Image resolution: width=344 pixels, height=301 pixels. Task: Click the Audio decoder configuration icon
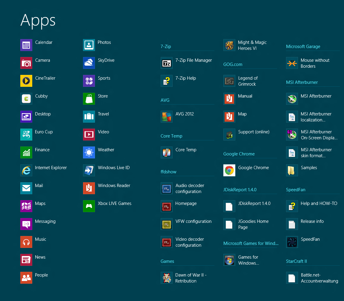(167, 188)
